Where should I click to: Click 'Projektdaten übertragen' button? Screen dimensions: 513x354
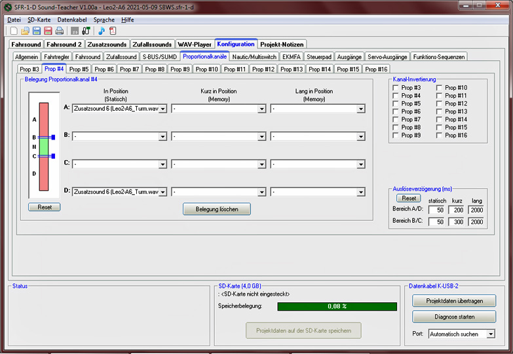point(454,301)
